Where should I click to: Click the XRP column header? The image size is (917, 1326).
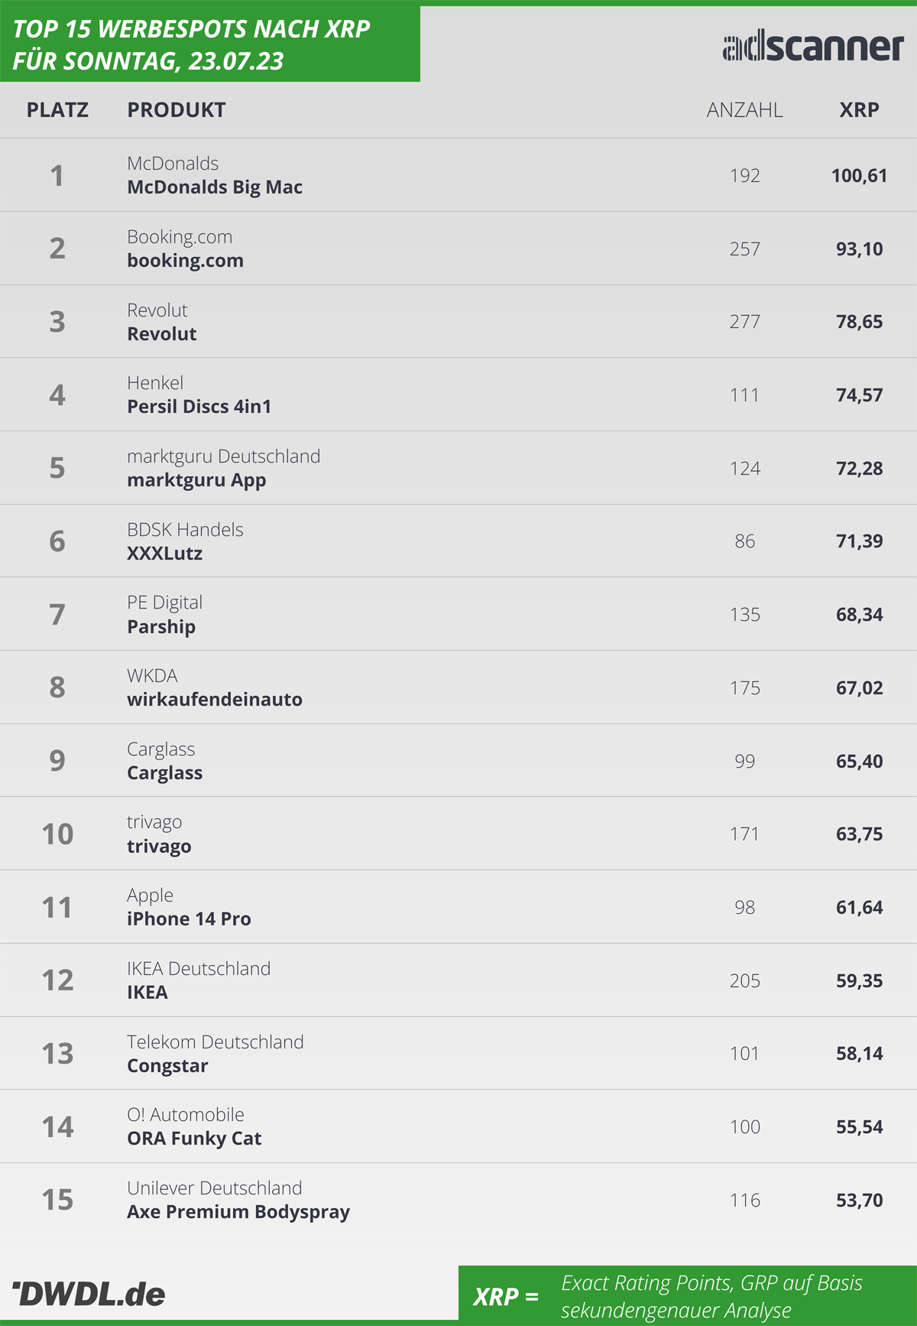pyautogui.click(x=859, y=110)
